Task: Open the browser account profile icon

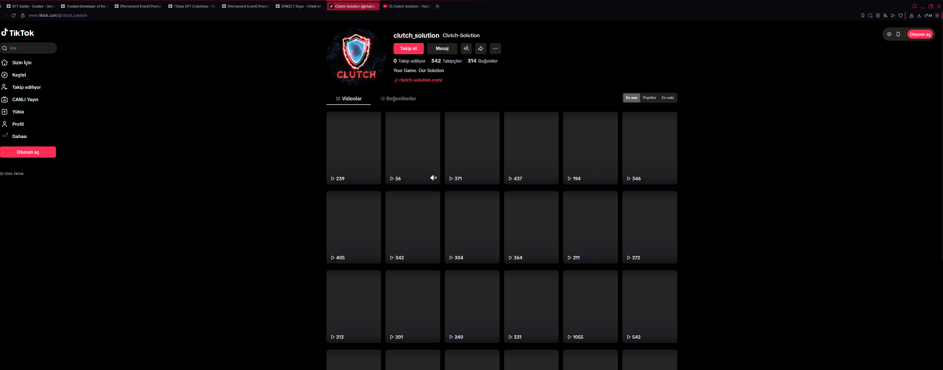Action: pyautogui.click(x=911, y=15)
